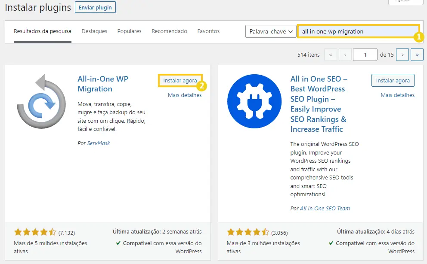Image resolution: width=427 pixels, height=264 pixels.
Task: Open the Recomendado tab
Action: [170, 31]
